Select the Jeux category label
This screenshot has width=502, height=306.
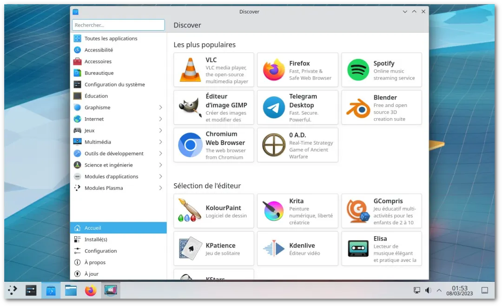coord(89,131)
